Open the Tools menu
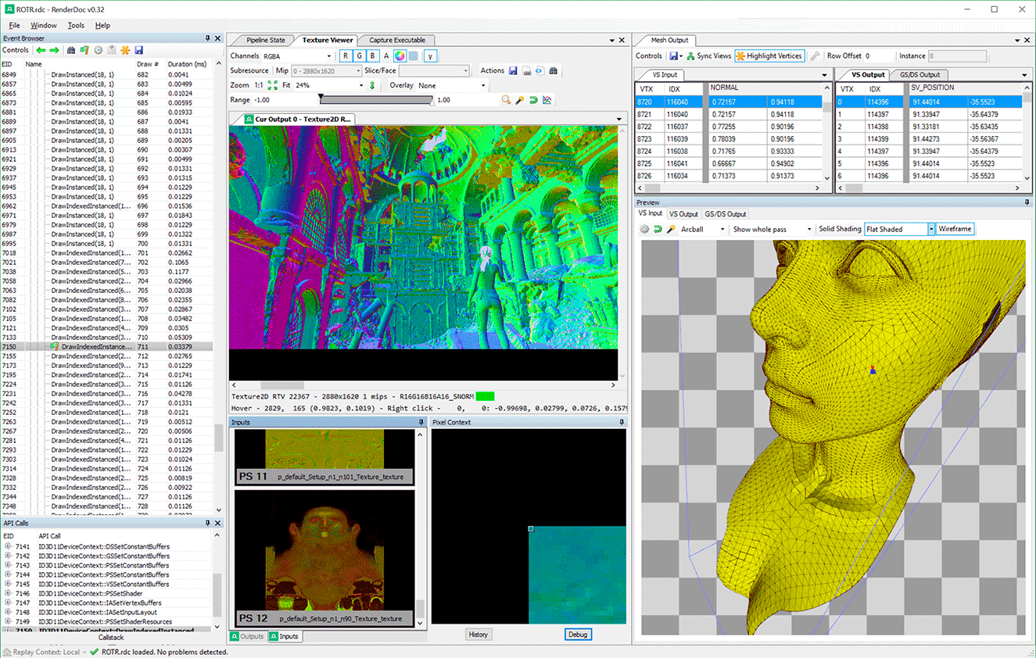This screenshot has height=658, width=1036. 76,25
